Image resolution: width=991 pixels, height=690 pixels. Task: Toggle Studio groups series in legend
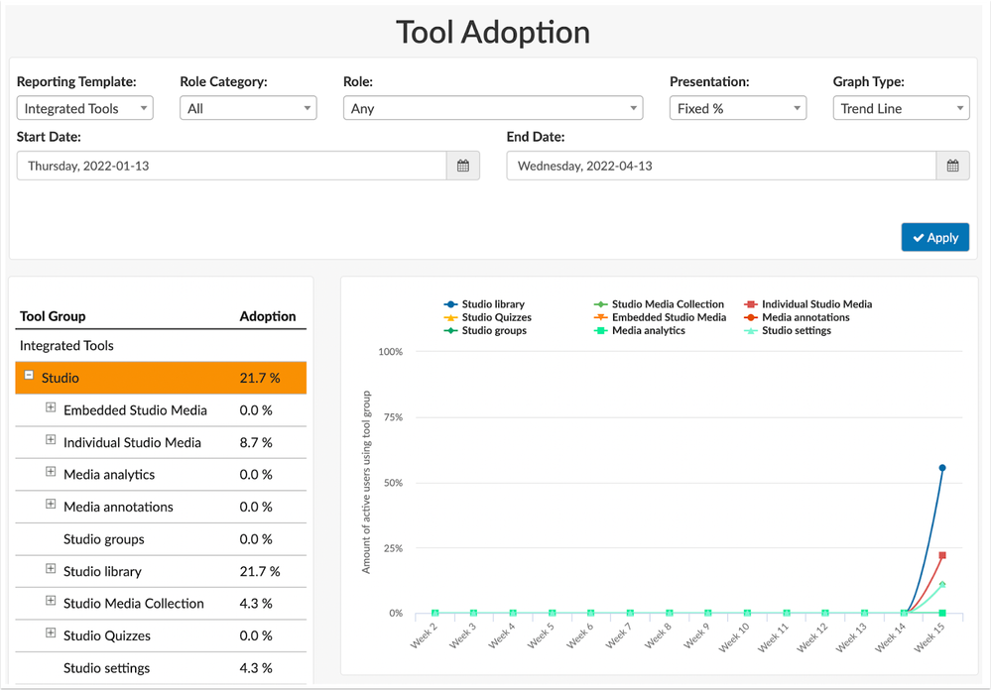[485, 330]
